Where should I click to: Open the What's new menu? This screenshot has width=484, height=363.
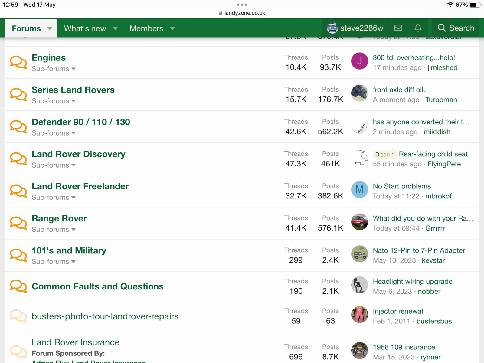coord(85,28)
